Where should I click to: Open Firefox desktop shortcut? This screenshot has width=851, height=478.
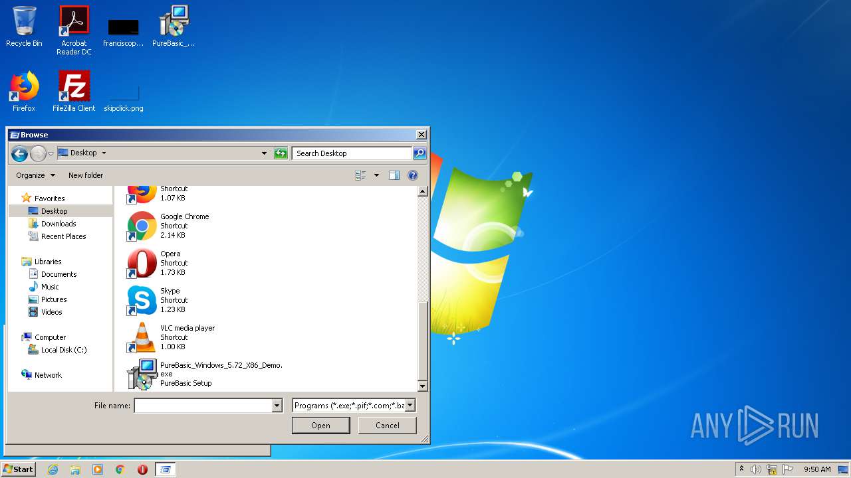tap(24, 92)
